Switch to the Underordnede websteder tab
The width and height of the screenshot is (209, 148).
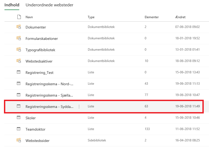coord(49,5)
